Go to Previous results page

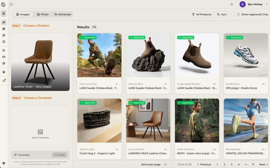click(x=204, y=165)
